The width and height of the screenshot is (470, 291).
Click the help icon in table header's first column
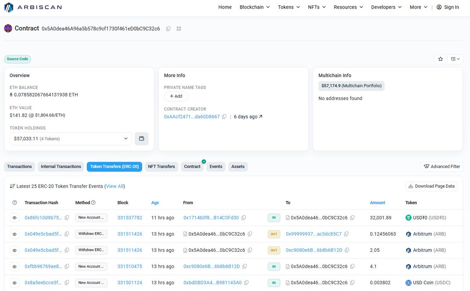tap(14, 203)
